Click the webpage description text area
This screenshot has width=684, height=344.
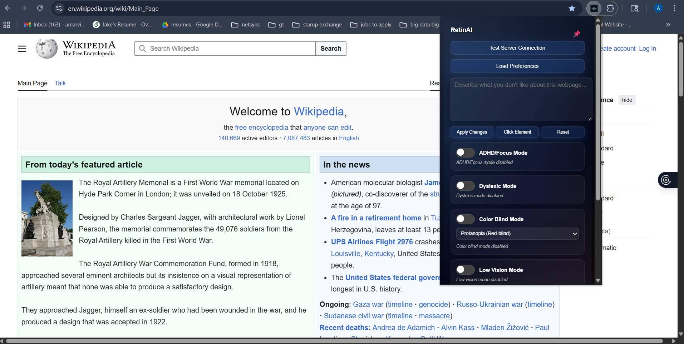coord(521,99)
